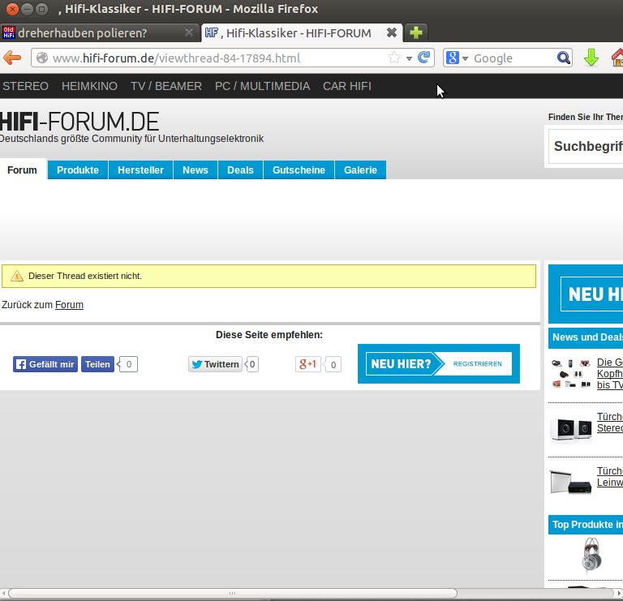The height and width of the screenshot is (601, 623).
Task: Open STEREO section
Action: tap(25, 86)
